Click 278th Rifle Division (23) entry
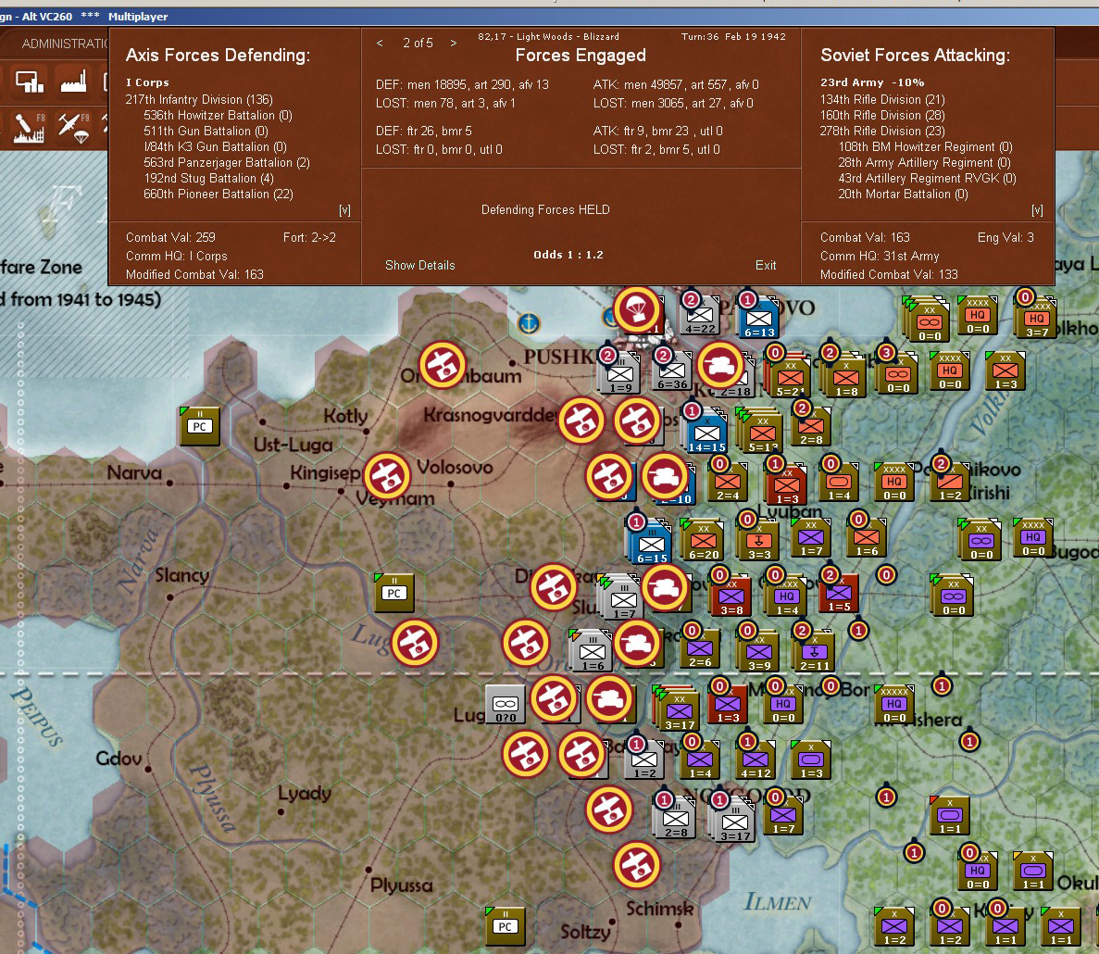 tap(882, 132)
